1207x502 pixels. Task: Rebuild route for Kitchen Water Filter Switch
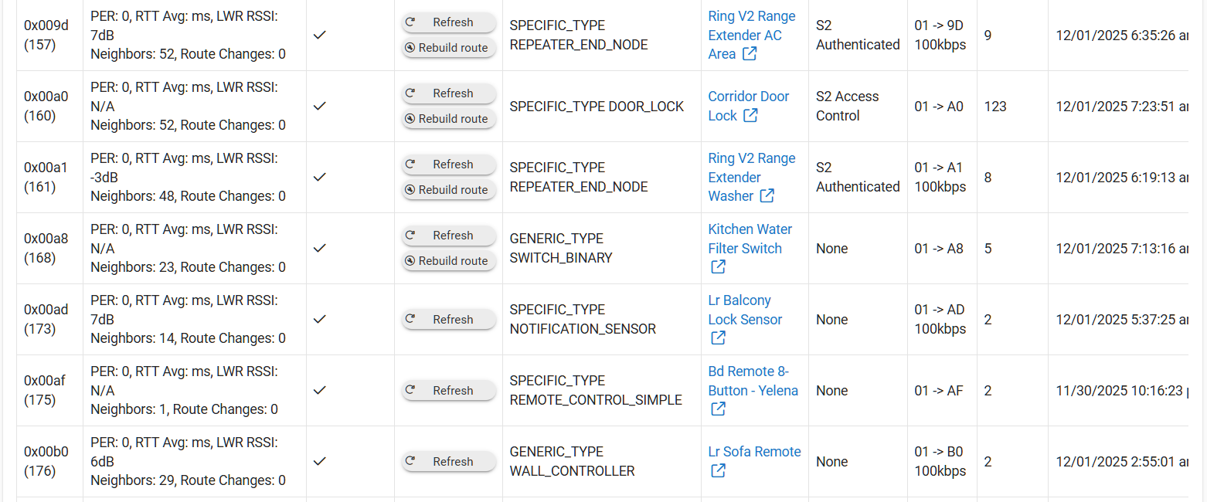[x=449, y=261]
